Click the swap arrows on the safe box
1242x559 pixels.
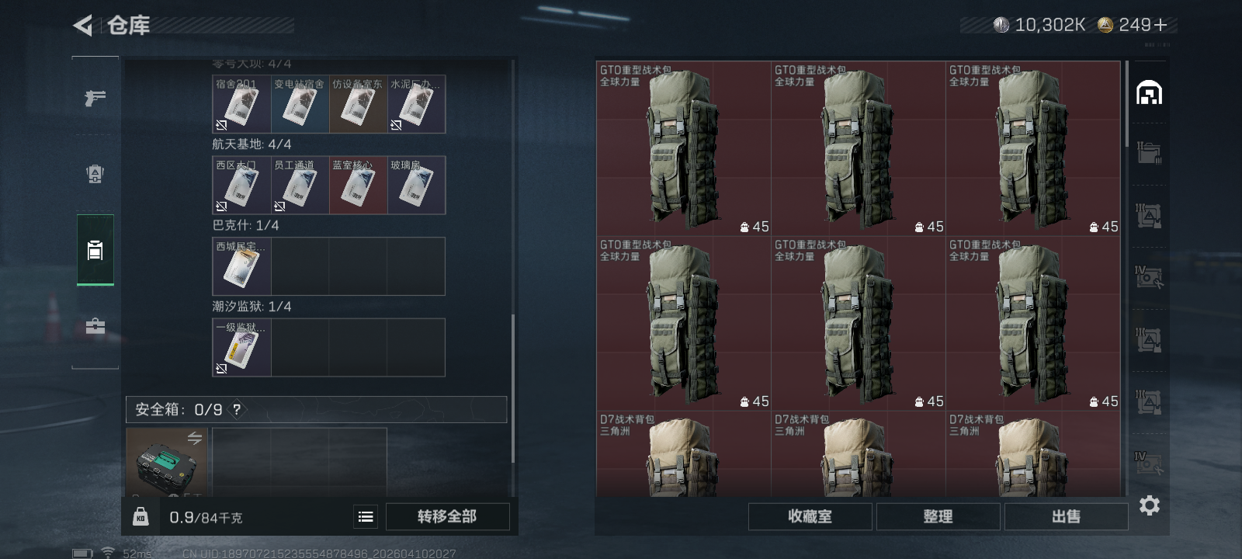coord(195,439)
